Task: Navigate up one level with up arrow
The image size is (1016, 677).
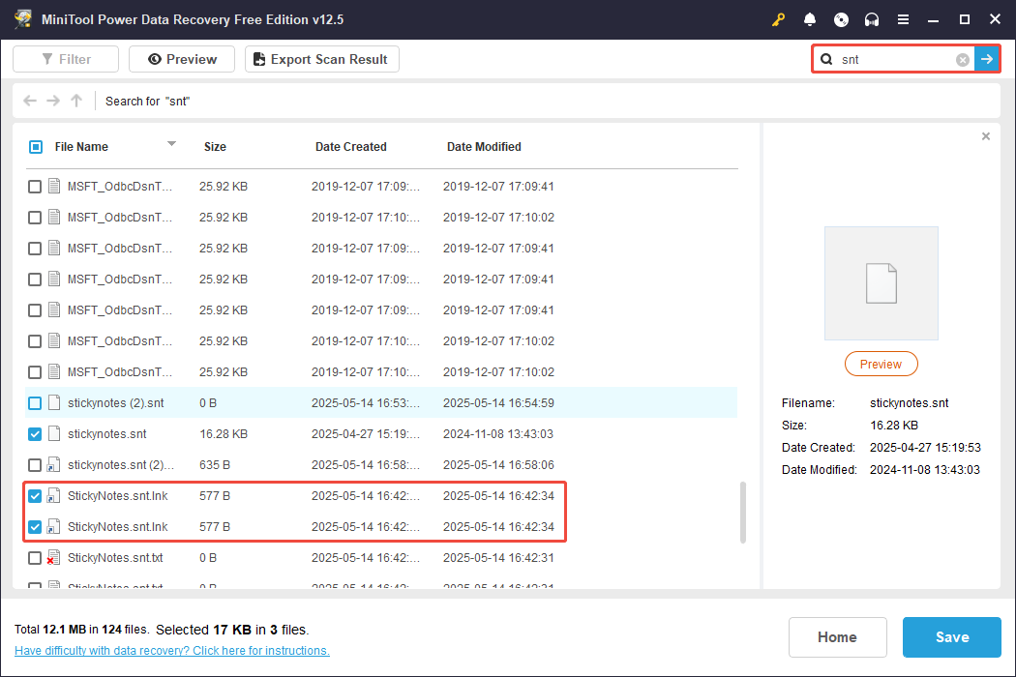Action: point(76,101)
